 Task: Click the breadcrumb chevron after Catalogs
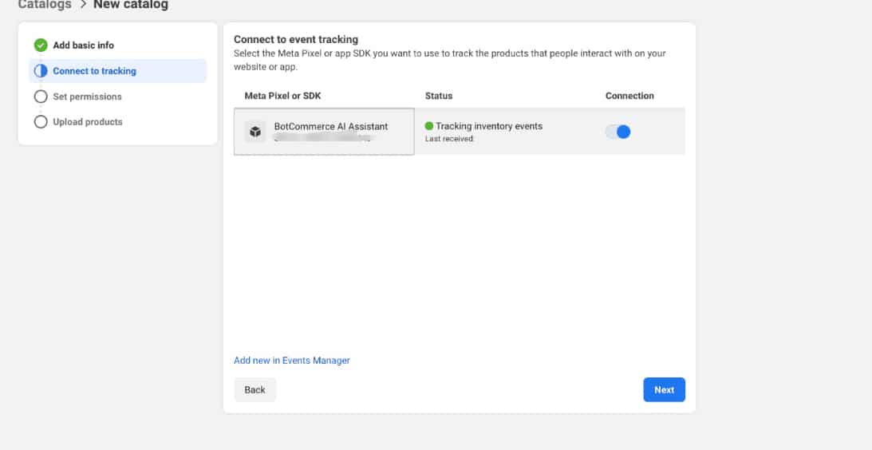coord(82,5)
